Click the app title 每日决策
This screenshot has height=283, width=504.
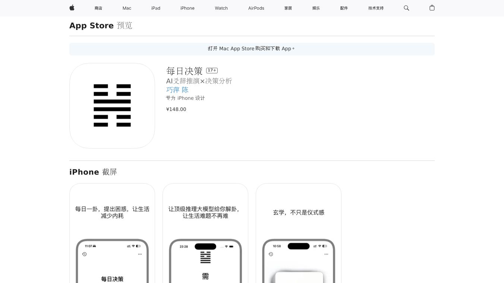coord(185,71)
